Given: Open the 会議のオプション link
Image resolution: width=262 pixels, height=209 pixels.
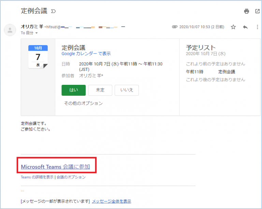Looking at the screenshot, I should point(71,177).
